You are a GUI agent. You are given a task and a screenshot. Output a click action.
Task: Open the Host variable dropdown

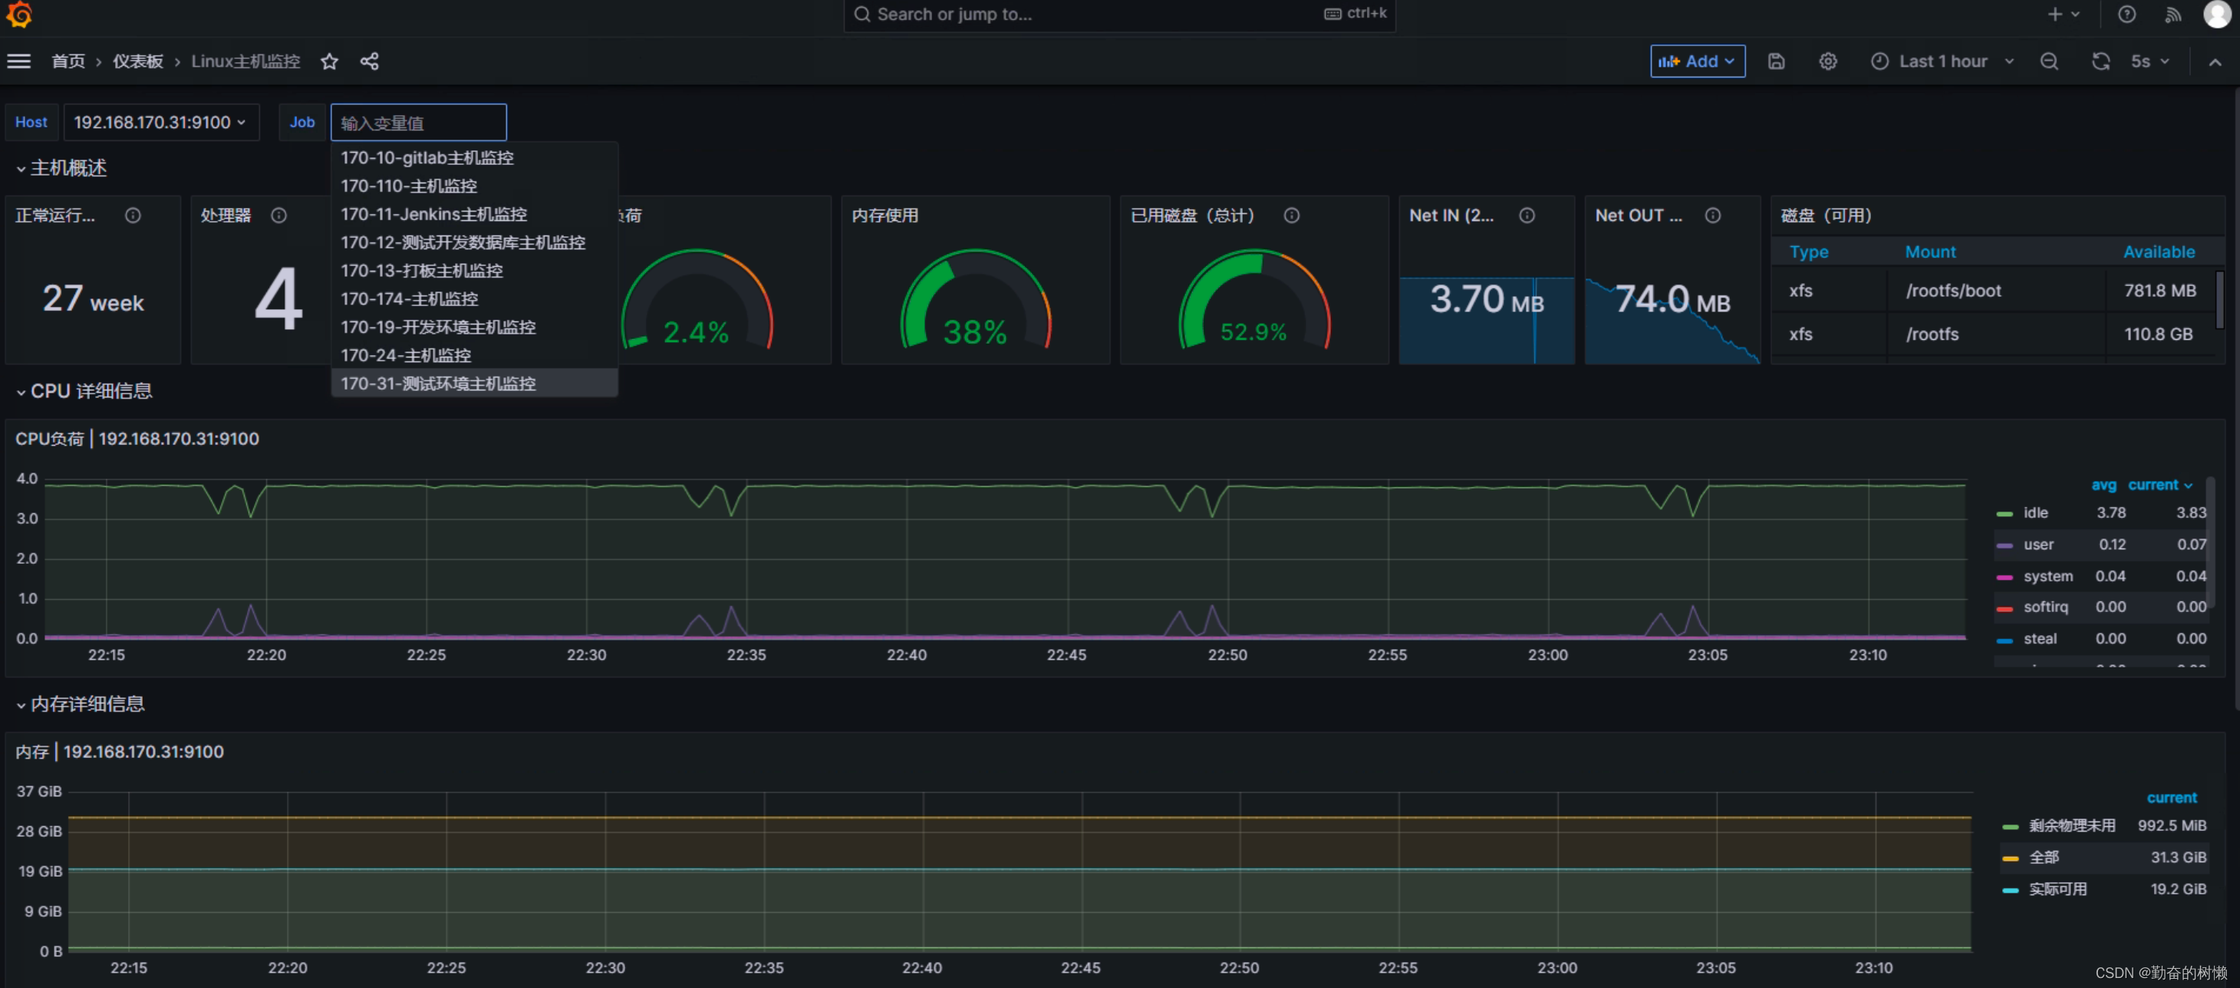[x=160, y=122]
